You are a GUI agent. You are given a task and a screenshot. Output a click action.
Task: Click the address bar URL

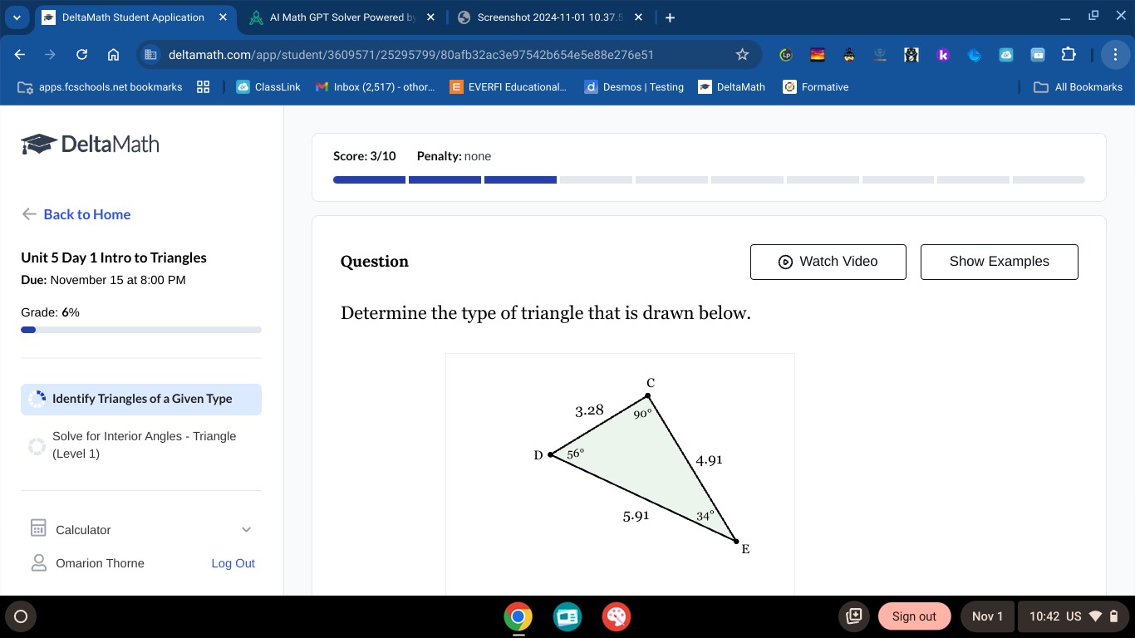coord(410,55)
